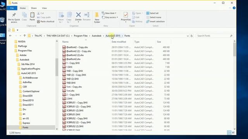This screenshot has height=139, width=248.
Task: Click the Cut scissors icon
Action: click(39, 13)
